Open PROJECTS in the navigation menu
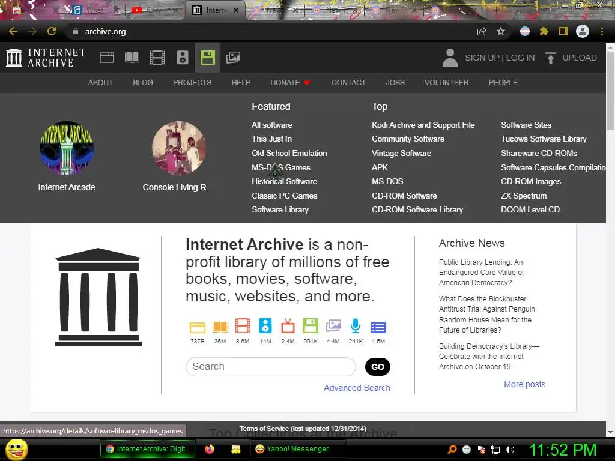The width and height of the screenshot is (615, 461). (192, 83)
